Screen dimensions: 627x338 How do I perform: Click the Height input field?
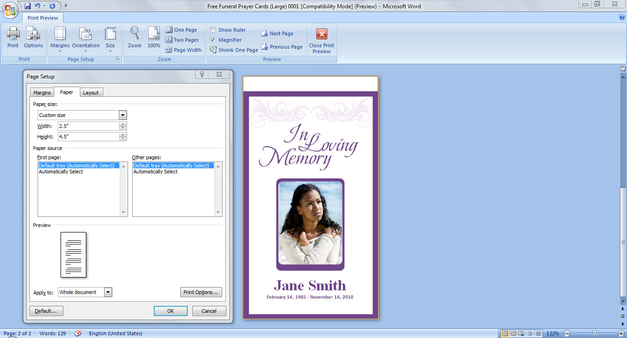click(89, 137)
